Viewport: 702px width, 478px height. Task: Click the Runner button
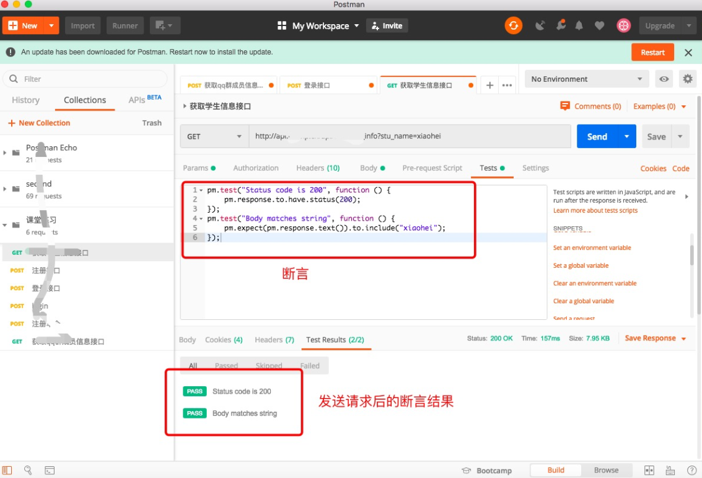(125, 25)
